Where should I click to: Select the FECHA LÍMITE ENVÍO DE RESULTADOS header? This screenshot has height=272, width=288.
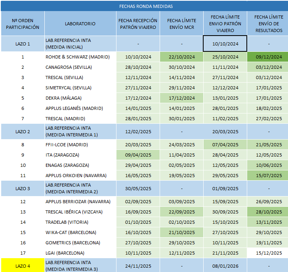click(x=269, y=24)
